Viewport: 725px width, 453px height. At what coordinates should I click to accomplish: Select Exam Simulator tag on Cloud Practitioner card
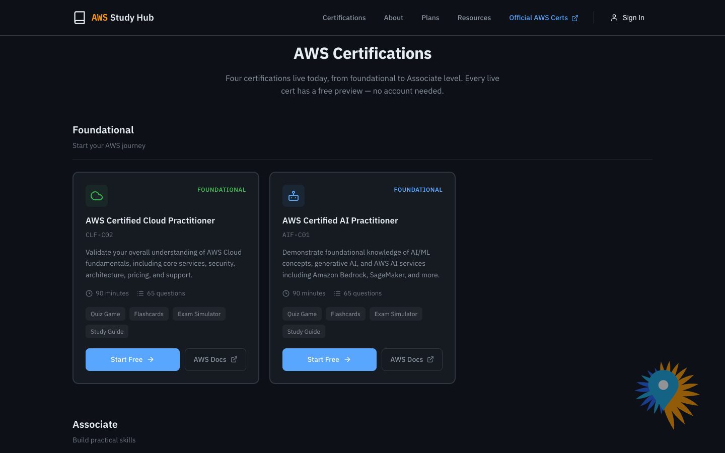coord(199,314)
